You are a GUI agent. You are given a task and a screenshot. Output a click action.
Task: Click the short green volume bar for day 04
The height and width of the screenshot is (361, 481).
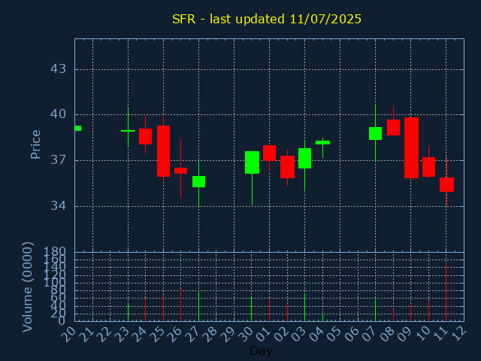(x=322, y=317)
